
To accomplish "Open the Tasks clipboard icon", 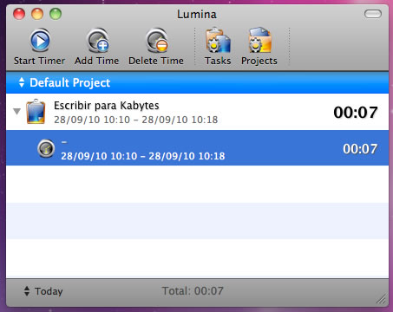I will click(218, 40).
